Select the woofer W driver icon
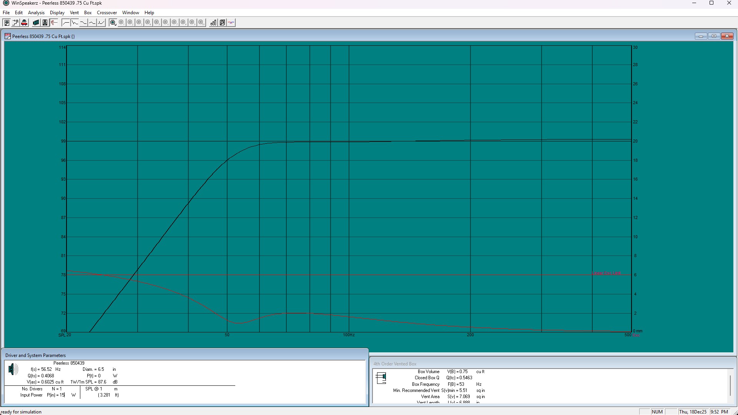The image size is (738, 415). [113, 23]
